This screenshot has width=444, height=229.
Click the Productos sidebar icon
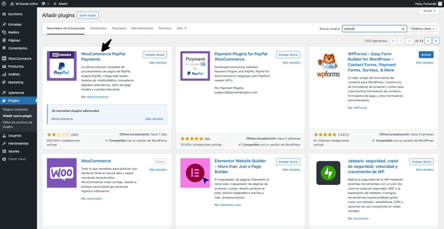(x=4, y=67)
